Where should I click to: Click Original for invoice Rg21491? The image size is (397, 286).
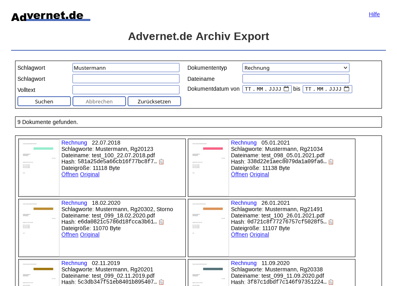pyautogui.click(x=259, y=235)
